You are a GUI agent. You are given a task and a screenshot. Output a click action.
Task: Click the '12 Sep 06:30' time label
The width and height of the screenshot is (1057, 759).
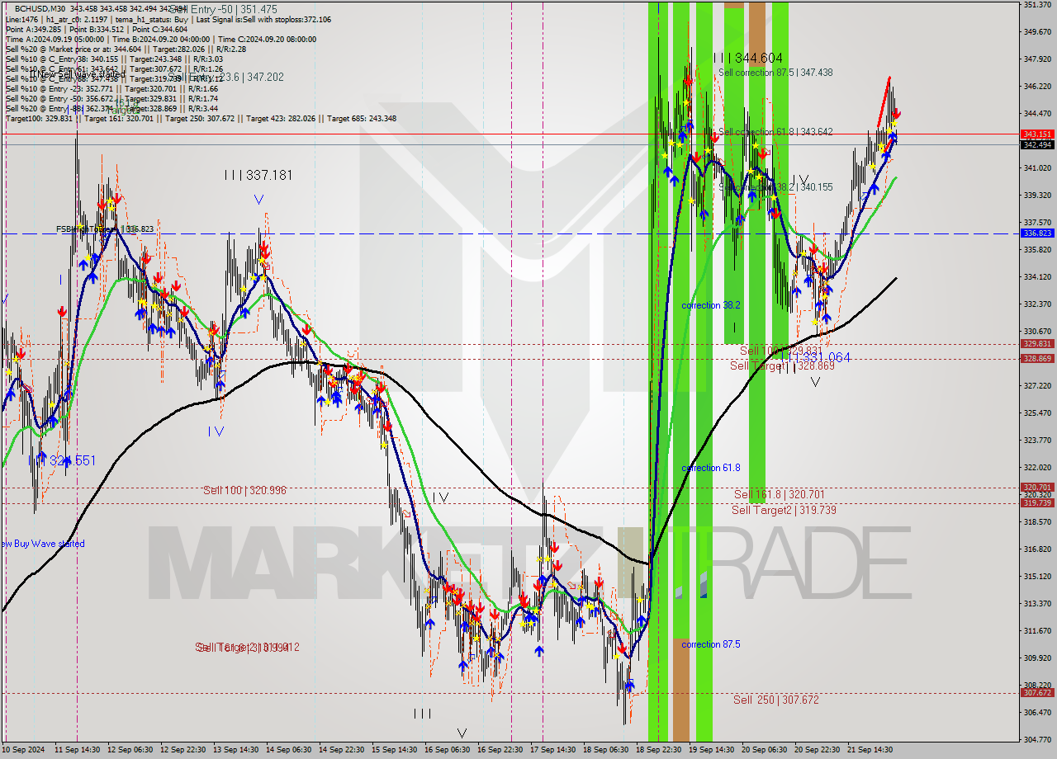tap(130, 750)
